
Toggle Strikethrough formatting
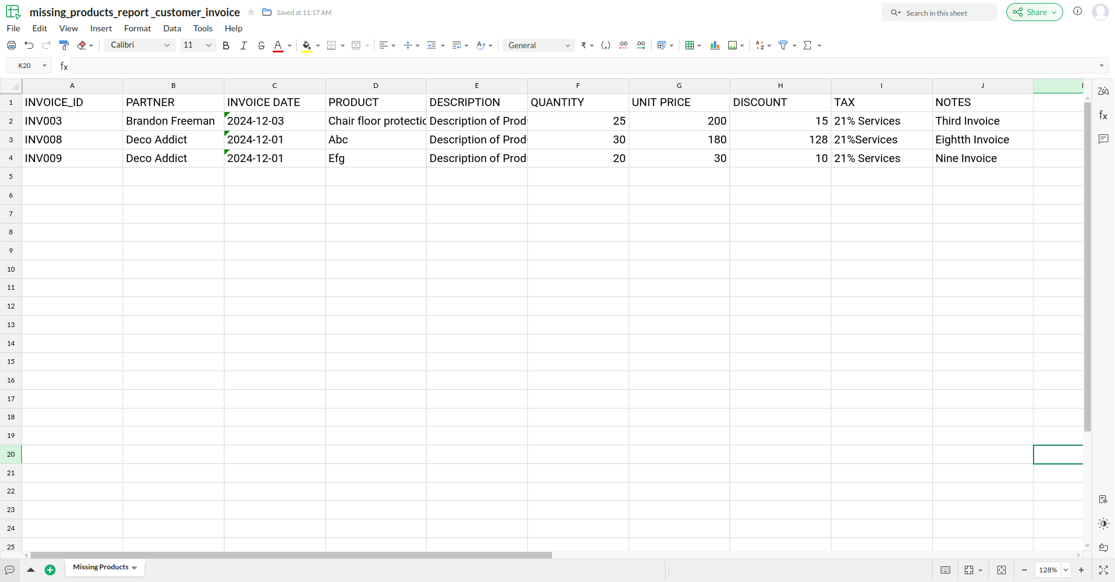click(261, 45)
